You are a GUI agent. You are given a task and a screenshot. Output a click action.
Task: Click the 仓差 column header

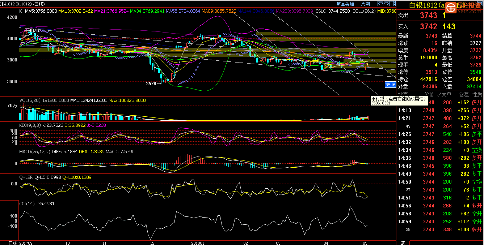coord(464,95)
